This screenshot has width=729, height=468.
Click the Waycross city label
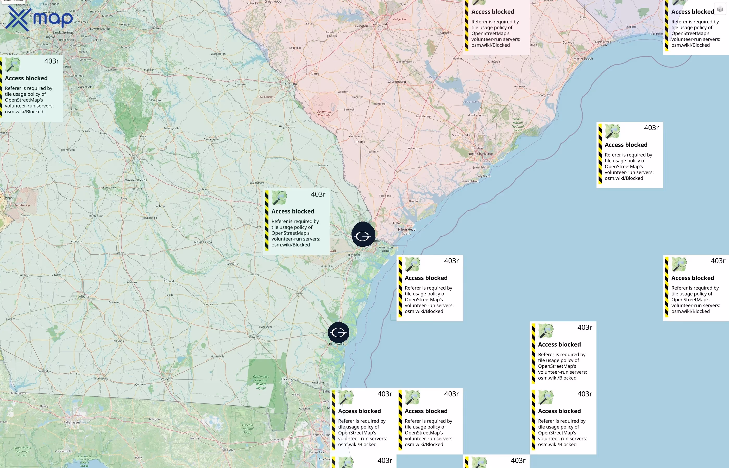(255, 337)
